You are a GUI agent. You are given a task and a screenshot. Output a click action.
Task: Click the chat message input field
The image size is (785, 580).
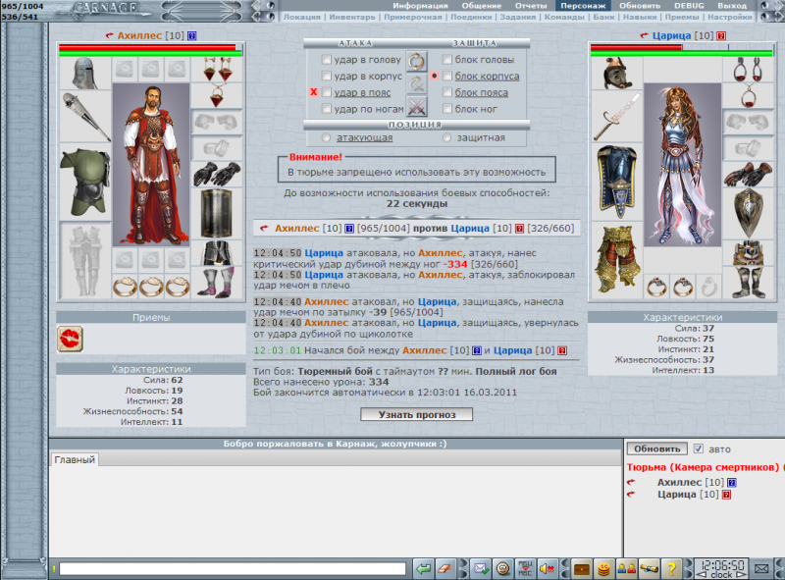233,568
